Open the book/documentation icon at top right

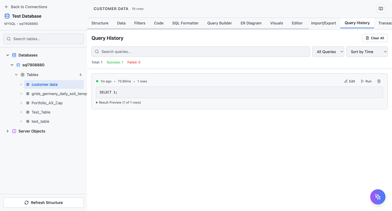(x=380, y=8)
